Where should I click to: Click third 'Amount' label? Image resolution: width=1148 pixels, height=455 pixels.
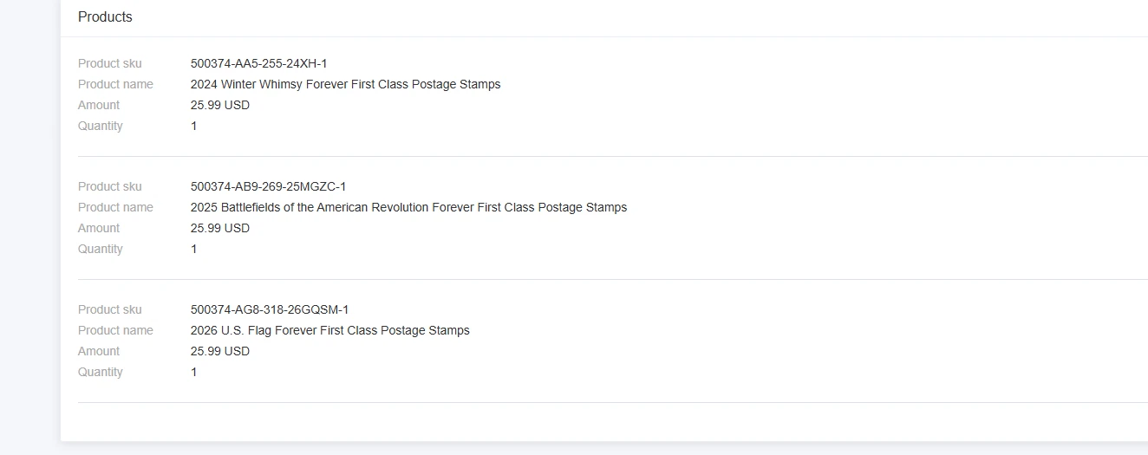tap(99, 351)
